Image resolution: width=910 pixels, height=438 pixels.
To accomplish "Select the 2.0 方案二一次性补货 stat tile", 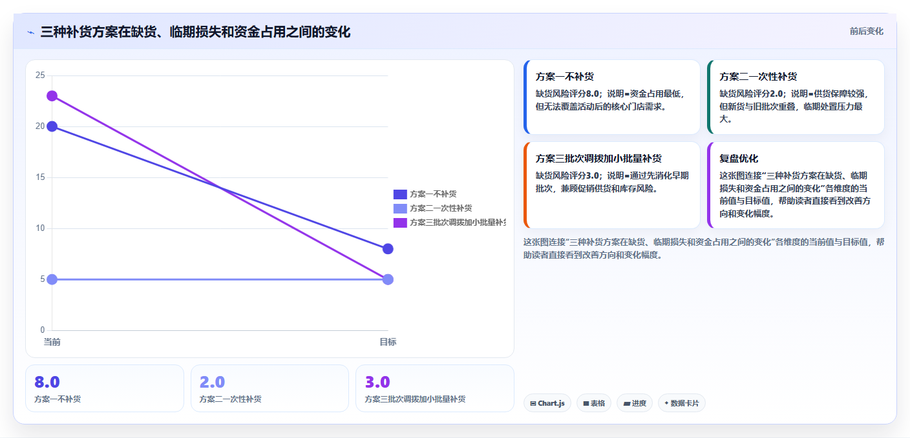I will tap(270, 388).
